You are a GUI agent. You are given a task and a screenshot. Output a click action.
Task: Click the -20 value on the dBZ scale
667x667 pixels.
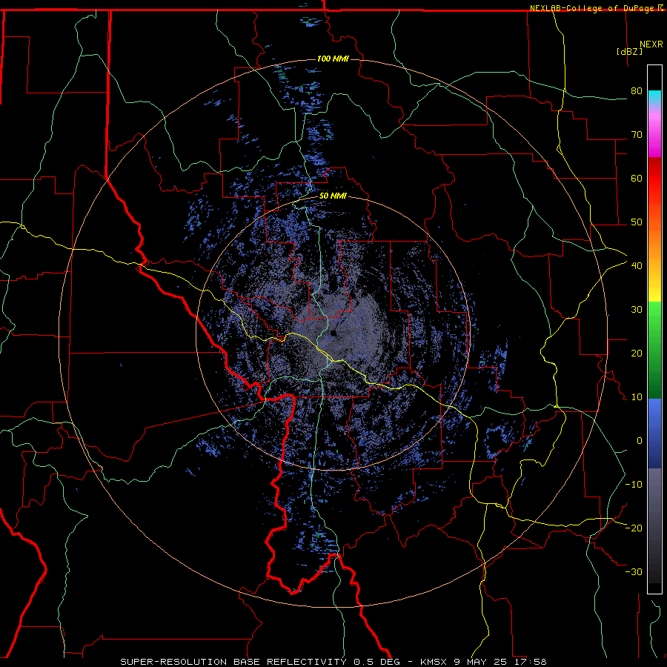(634, 528)
